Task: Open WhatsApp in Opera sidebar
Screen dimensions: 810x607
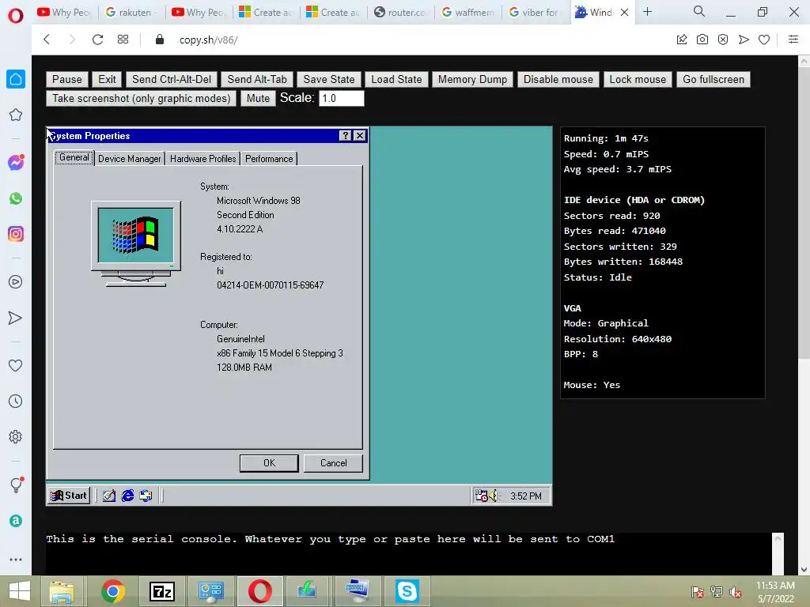Action: point(16,198)
